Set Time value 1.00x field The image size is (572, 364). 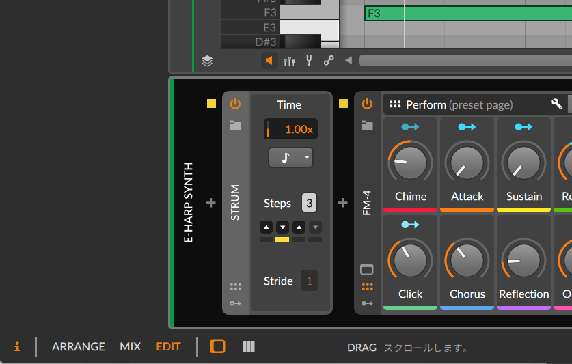coord(290,129)
